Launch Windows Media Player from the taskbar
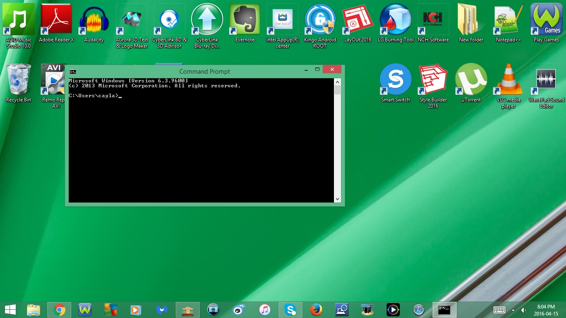The image size is (566, 318). 135,310
